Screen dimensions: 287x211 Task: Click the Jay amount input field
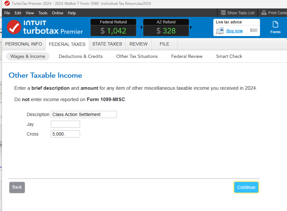(65, 124)
